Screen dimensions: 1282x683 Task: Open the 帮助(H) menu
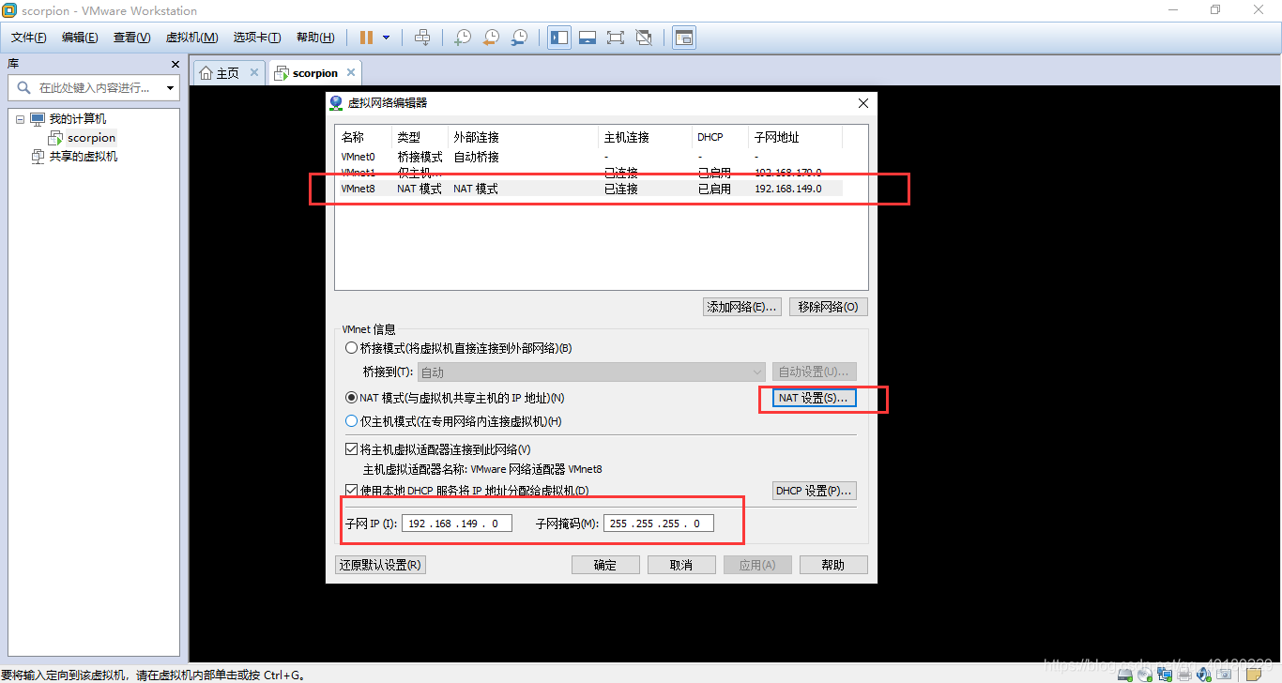[x=315, y=38]
